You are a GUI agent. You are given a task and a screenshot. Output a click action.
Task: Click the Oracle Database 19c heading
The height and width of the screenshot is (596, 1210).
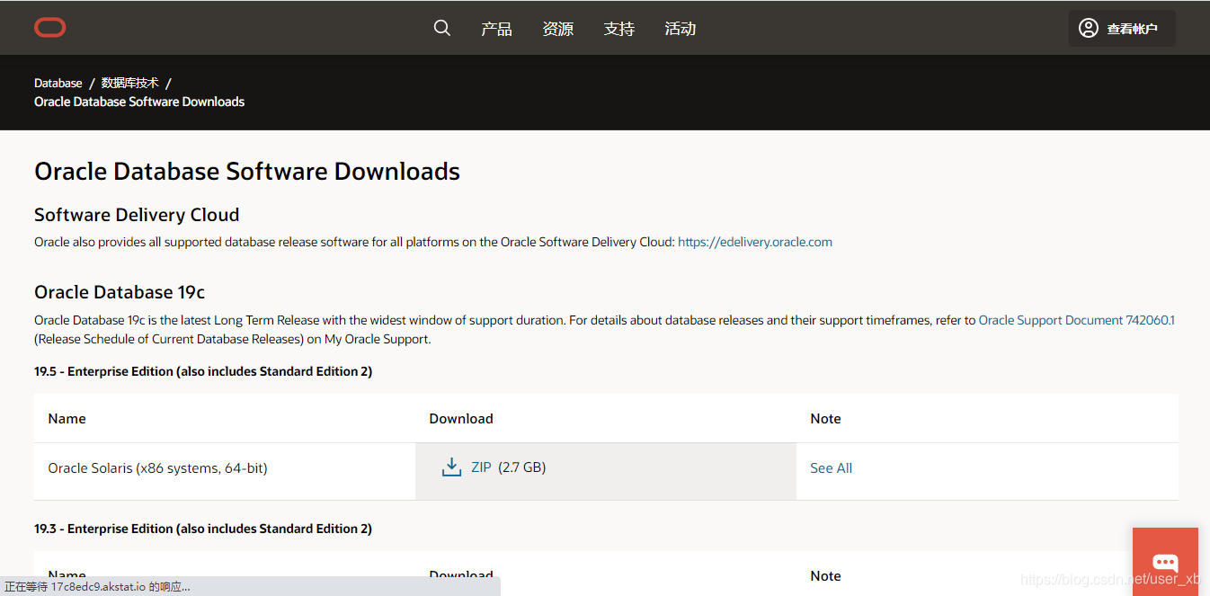point(120,292)
